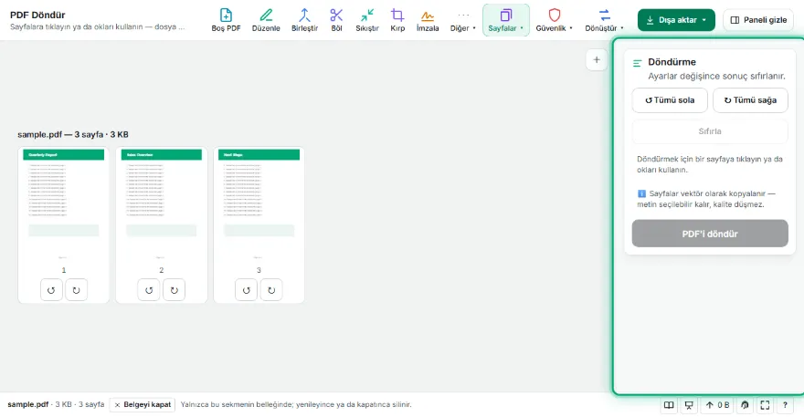Click Tümü sağa to rotate all right
Image resolution: width=804 pixels, height=417 pixels.
point(750,100)
